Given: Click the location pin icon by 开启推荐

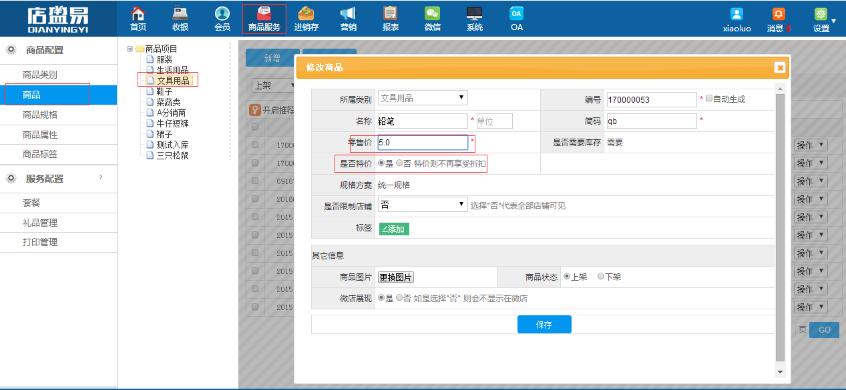Looking at the screenshot, I should (x=254, y=110).
